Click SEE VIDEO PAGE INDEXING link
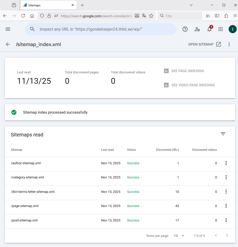Viewport: 238px width, 247px height. [x=190, y=85]
